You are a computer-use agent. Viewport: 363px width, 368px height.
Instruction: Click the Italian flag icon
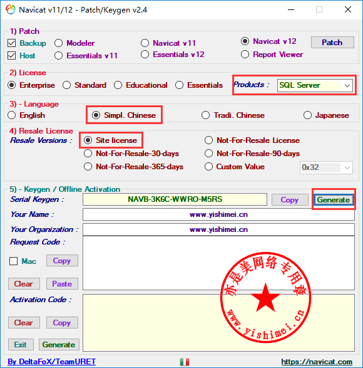(x=185, y=362)
